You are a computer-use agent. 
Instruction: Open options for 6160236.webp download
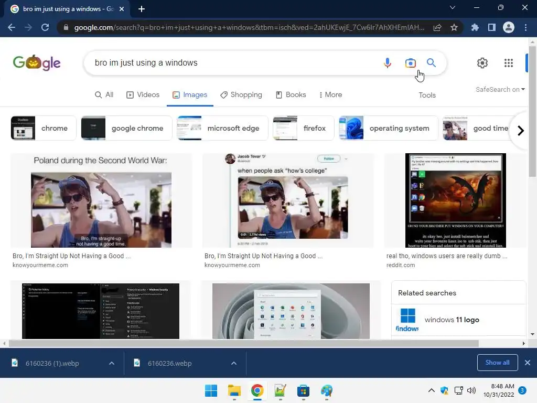coord(234,363)
